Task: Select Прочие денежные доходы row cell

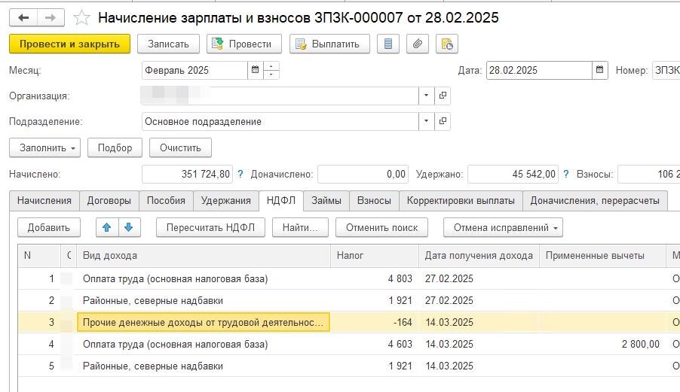Action: tap(204, 322)
